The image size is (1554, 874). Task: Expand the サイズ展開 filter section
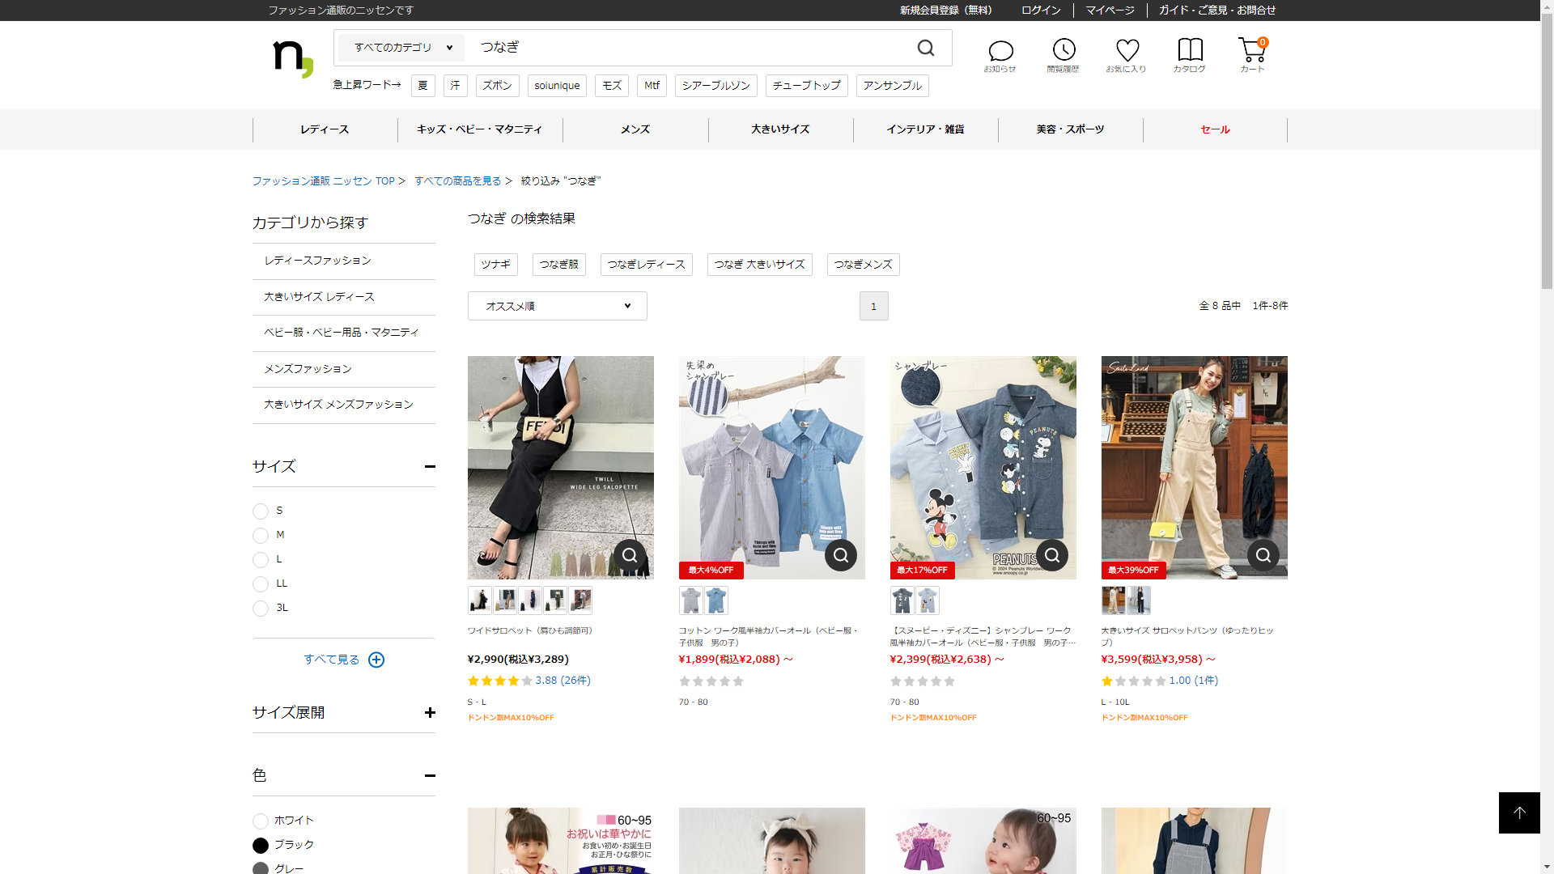click(x=429, y=713)
